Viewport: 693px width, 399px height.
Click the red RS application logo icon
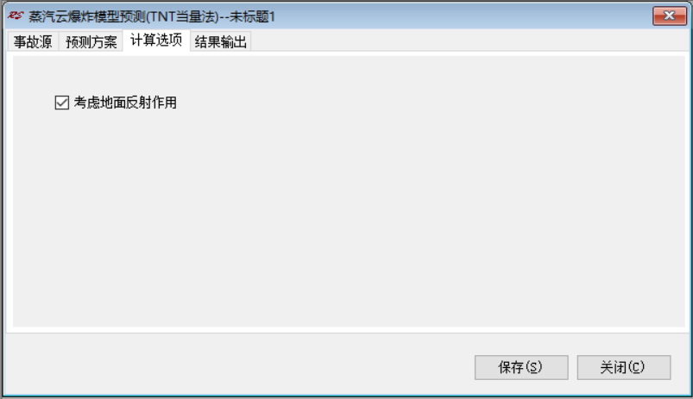[x=16, y=16]
